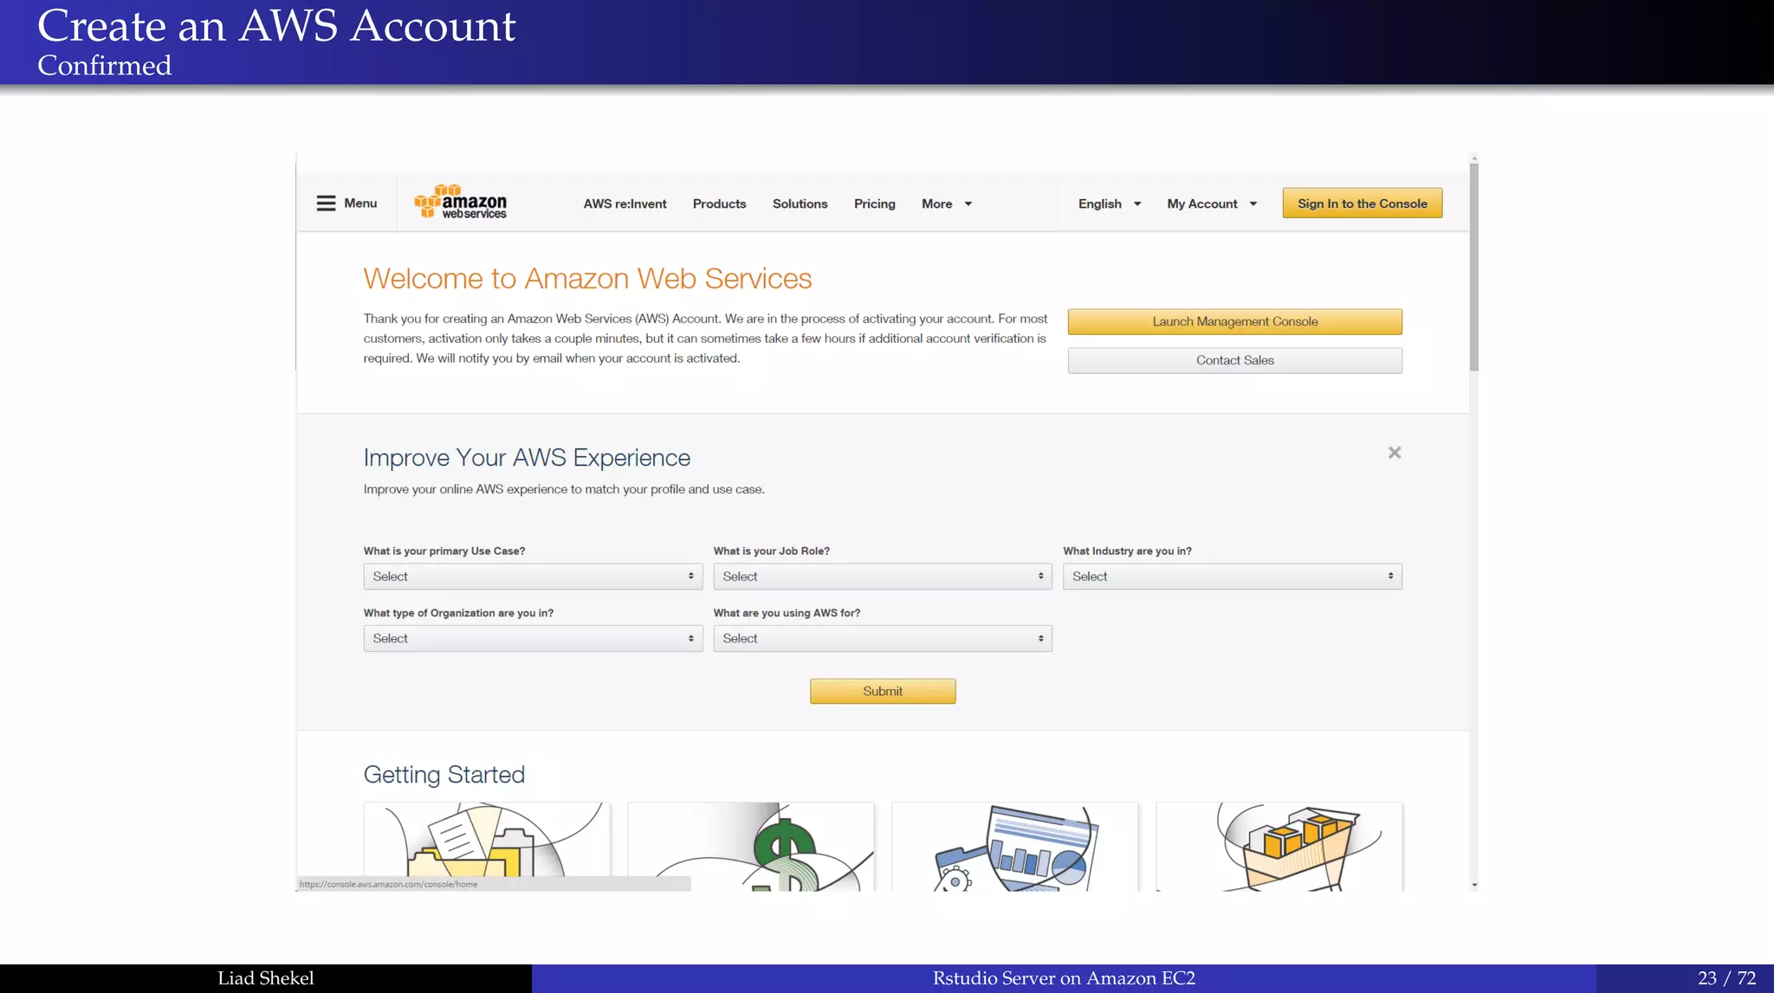
Task: Open the 'using AWS for' select
Action: coord(883,639)
